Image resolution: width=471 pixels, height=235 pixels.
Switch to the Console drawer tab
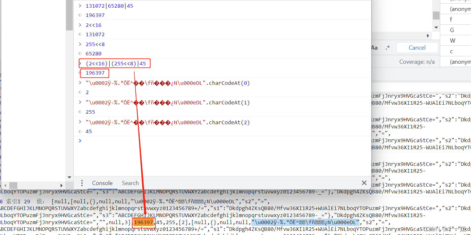point(102,183)
